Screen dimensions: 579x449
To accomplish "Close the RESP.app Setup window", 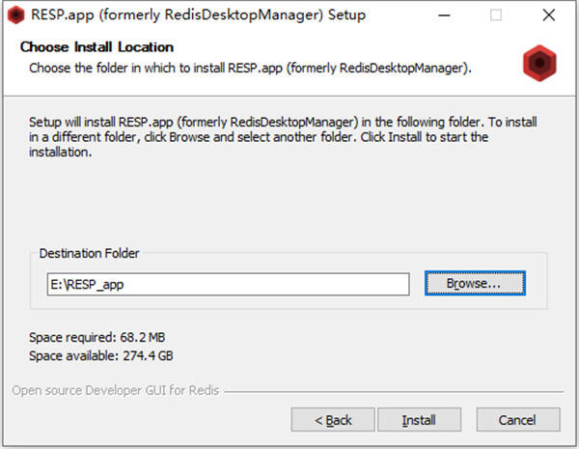I will [x=547, y=15].
